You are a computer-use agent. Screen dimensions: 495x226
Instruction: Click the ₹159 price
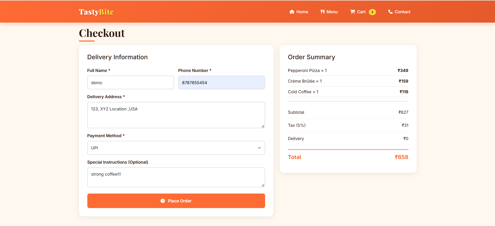pyautogui.click(x=404, y=81)
